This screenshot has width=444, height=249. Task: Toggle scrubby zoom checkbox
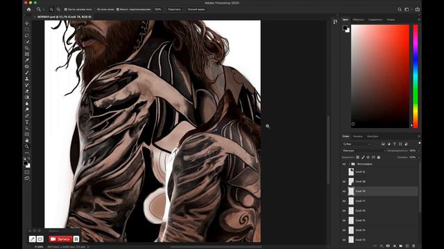(118, 9)
